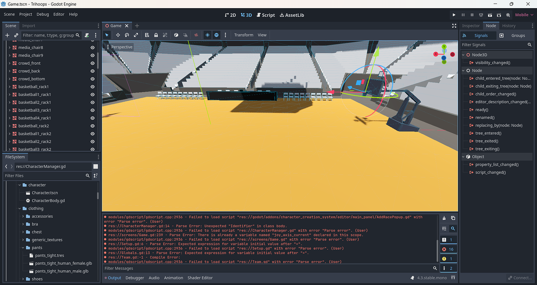The width and height of the screenshot is (537, 285).
Task: Copy output log selection icon
Action: [453, 218]
